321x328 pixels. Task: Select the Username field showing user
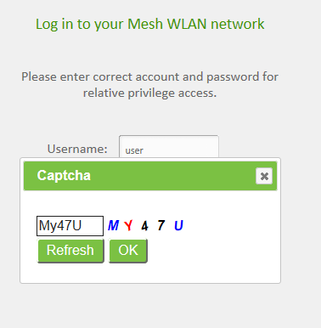[x=169, y=147]
